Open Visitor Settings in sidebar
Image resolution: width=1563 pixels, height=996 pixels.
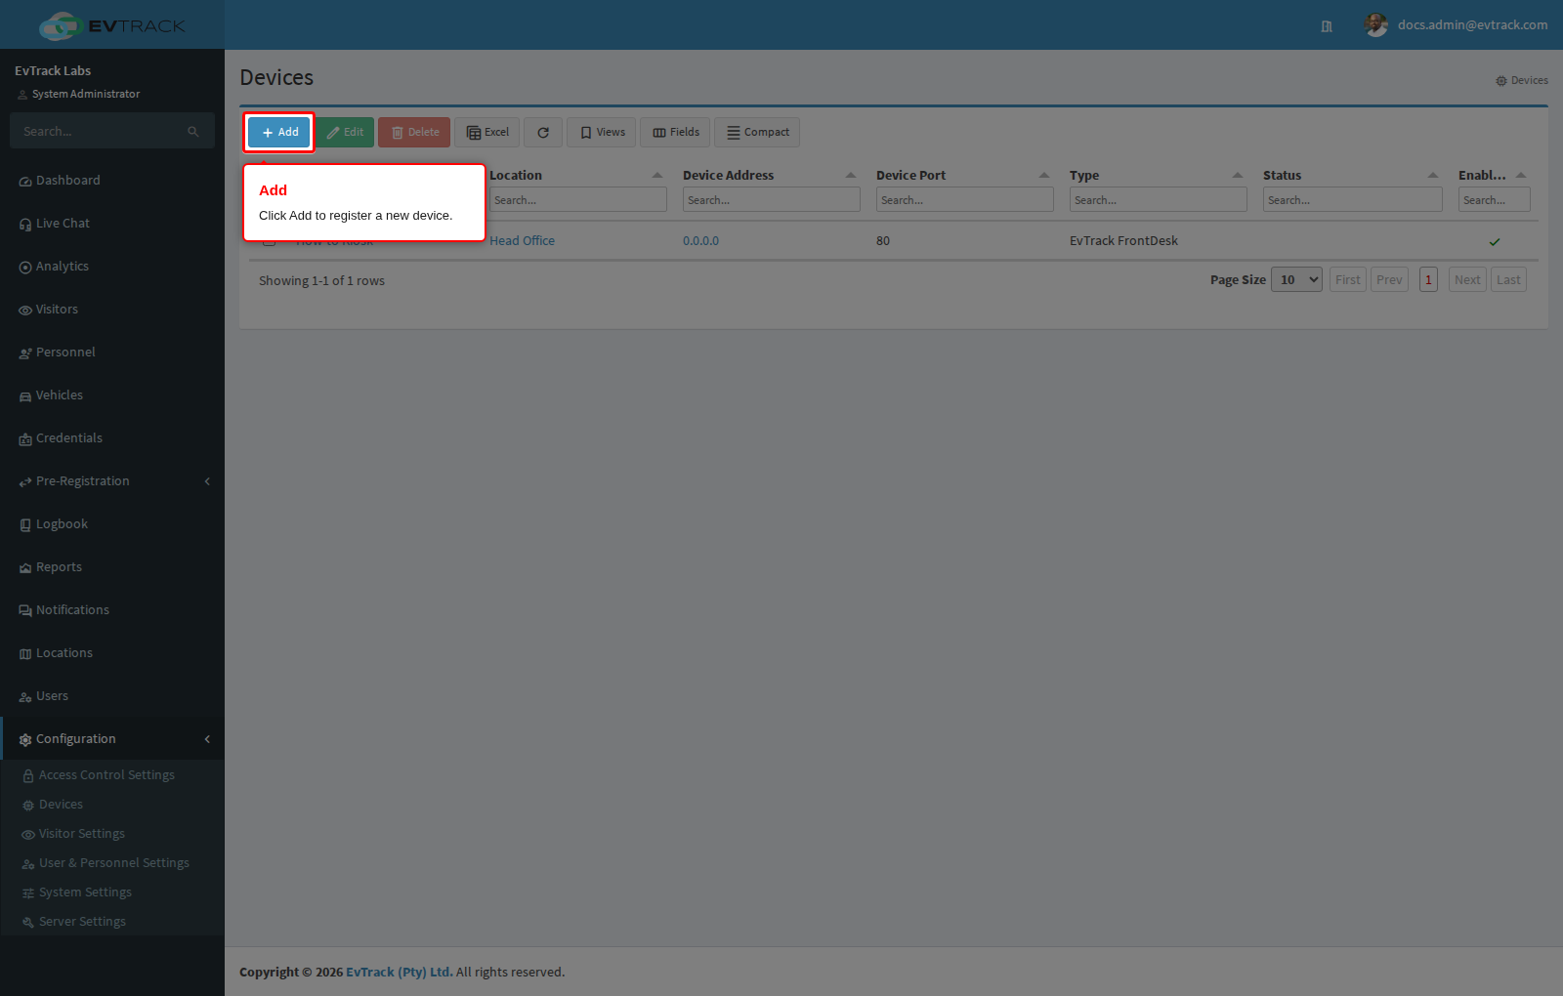(82, 834)
